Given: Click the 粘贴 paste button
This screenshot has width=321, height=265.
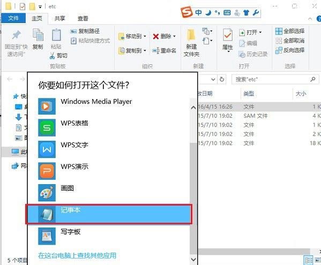Looking at the screenshot, I should point(56,39).
